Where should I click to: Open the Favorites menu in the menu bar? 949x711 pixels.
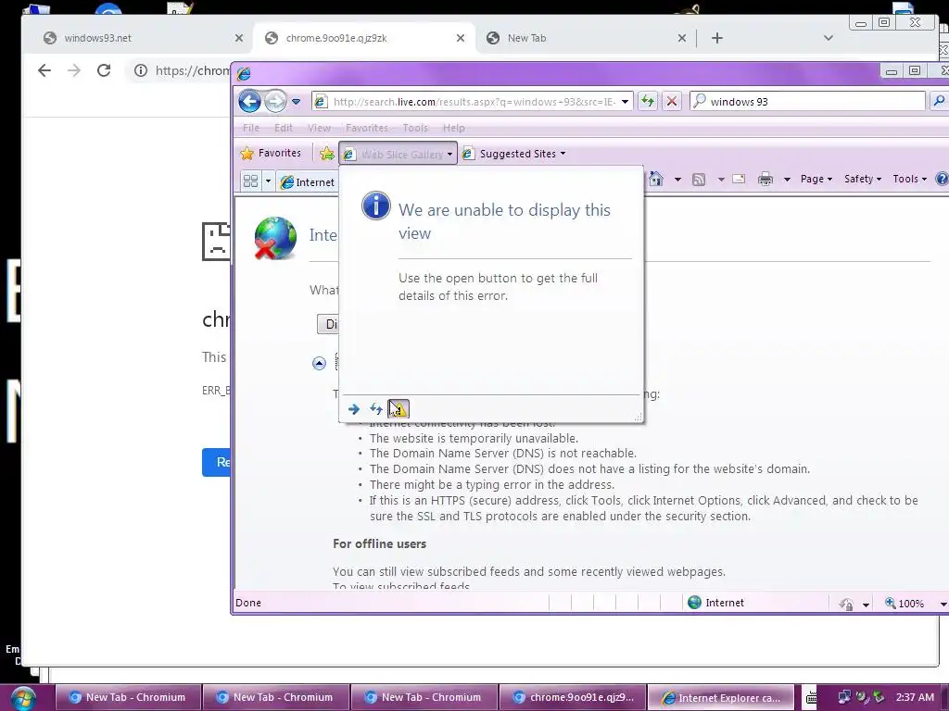[367, 128]
